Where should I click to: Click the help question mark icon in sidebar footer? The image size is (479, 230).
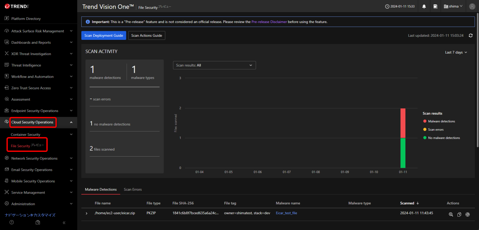coord(12,222)
